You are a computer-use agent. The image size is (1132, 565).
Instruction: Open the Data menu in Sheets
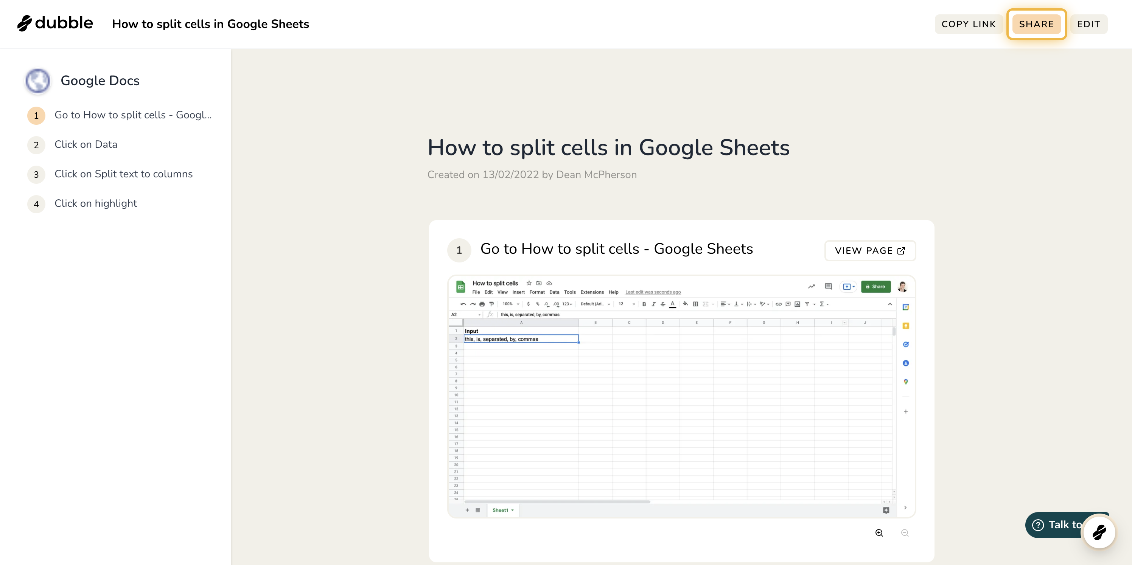[554, 292]
